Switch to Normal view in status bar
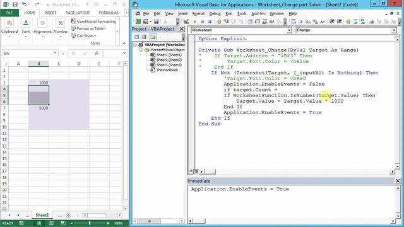404x227 pixels. click(x=39, y=223)
